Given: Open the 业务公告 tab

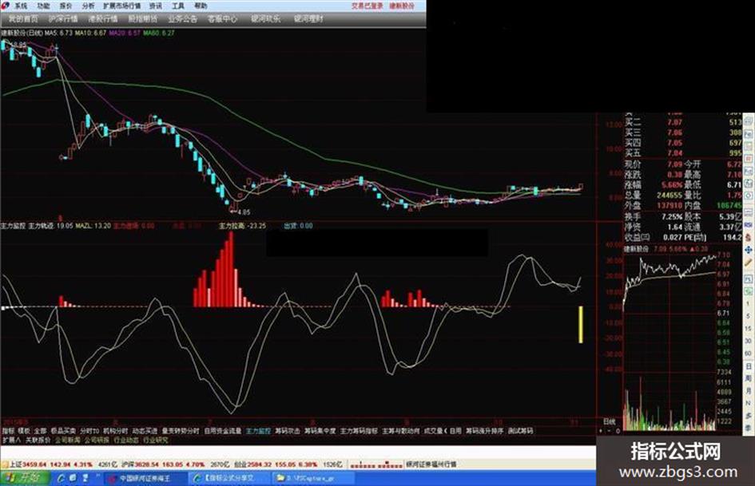Looking at the screenshot, I should pyautogui.click(x=182, y=19).
